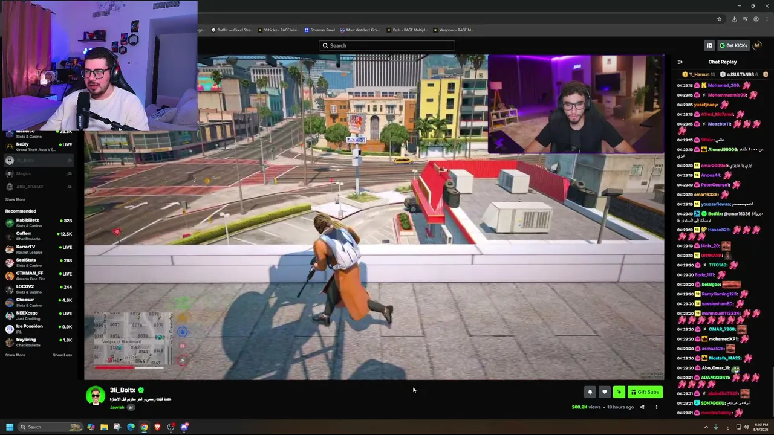Click the ar language tag
This screenshot has height=435, width=774.
[x=131, y=407]
